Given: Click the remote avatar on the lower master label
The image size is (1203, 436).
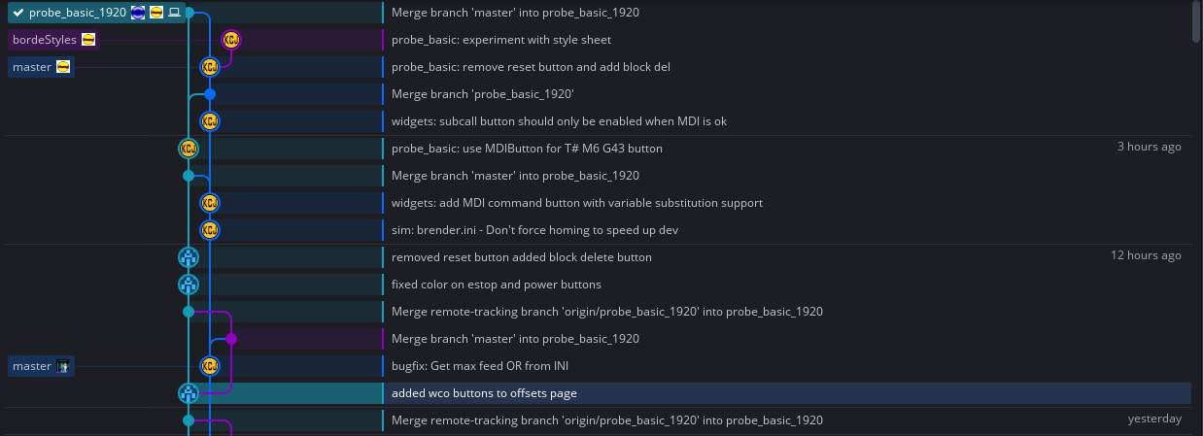Looking at the screenshot, I should (63, 366).
